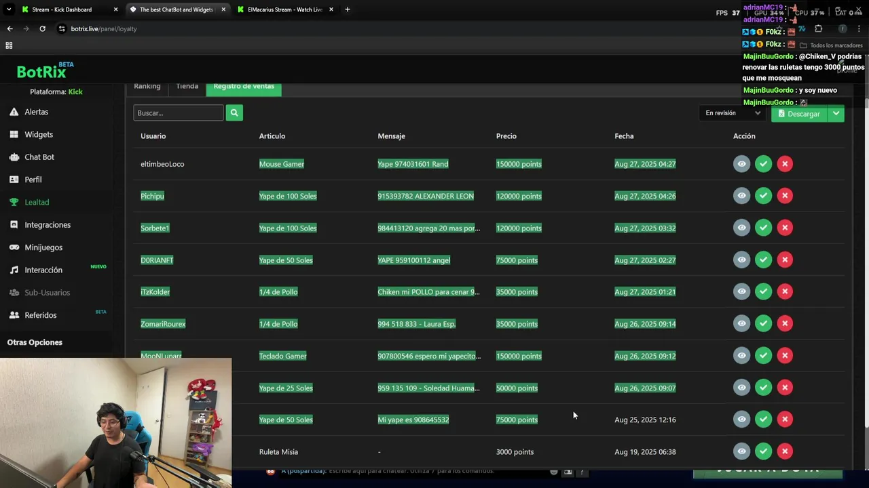The image size is (869, 488).
Task: Click the Precio column header
Action: (x=506, y=136)
